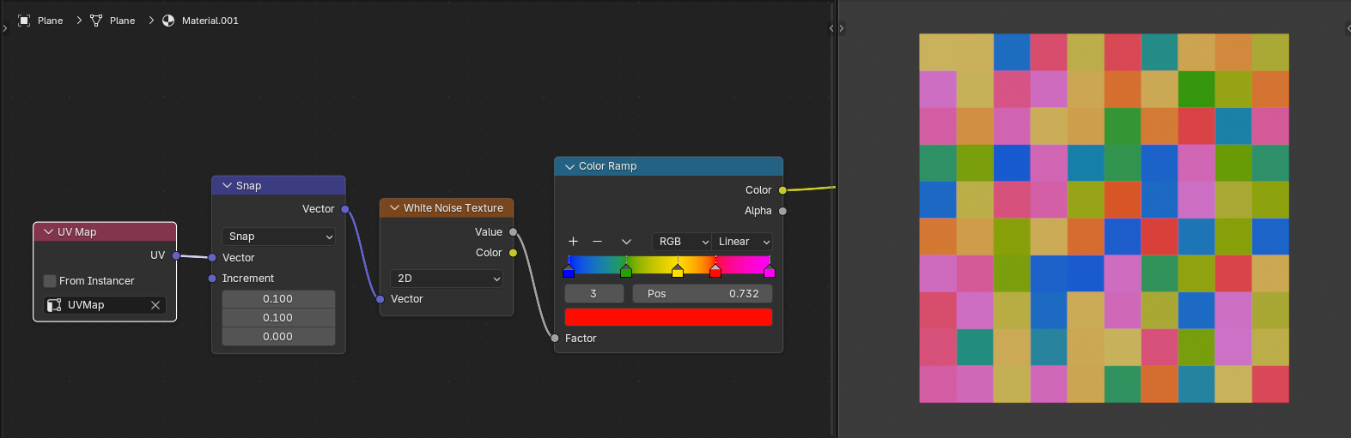
Task: Click the UV Map node title
Action: [76, 232]
